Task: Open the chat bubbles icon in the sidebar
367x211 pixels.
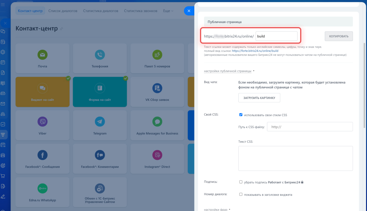Action: tap(3, 31)
